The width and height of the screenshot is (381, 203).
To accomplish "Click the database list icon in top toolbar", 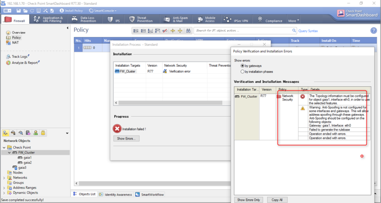I will click(39, 10).
